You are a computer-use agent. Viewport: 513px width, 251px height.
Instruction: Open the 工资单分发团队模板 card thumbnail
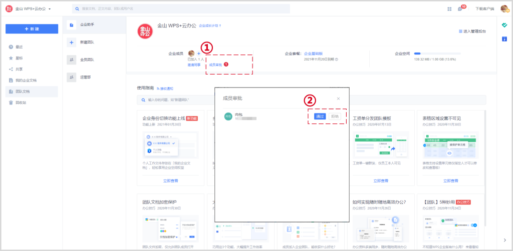[381, 145]
